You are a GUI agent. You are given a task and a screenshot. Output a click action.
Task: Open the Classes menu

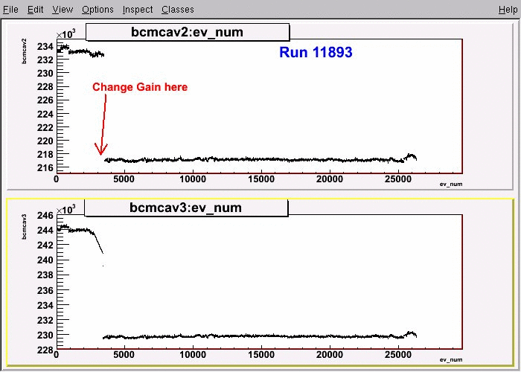coord(178,9)
